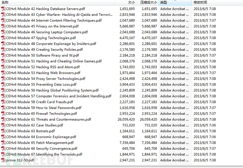Click the PDF icon of Module 63 file
Image resolution: width=243 pixels, height=168 pixels.
(3, 131)
